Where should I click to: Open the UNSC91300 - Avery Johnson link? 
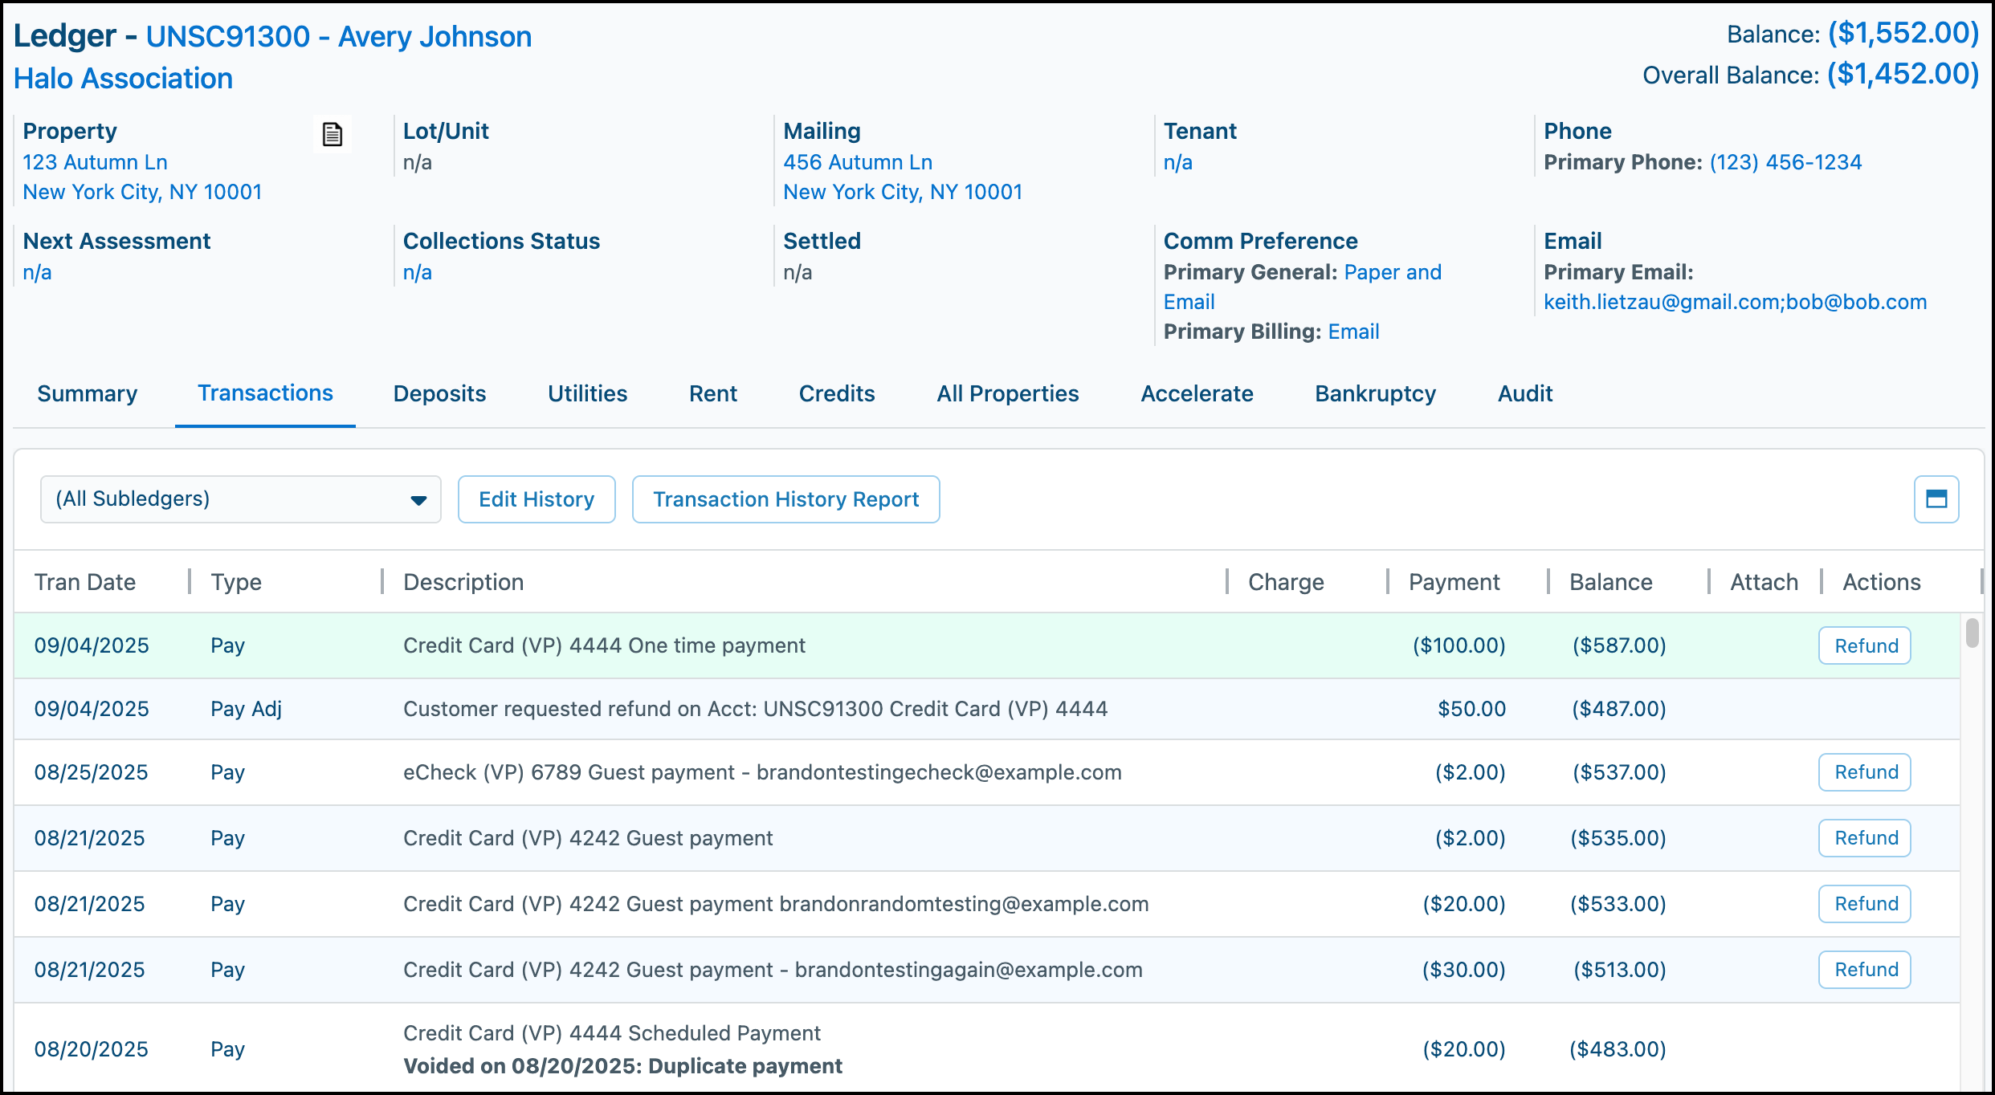[338, 36]
